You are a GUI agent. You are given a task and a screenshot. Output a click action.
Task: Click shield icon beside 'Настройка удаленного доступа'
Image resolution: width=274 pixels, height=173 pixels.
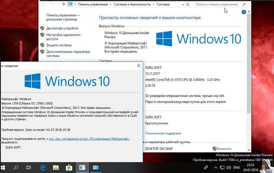click(42, 35)
